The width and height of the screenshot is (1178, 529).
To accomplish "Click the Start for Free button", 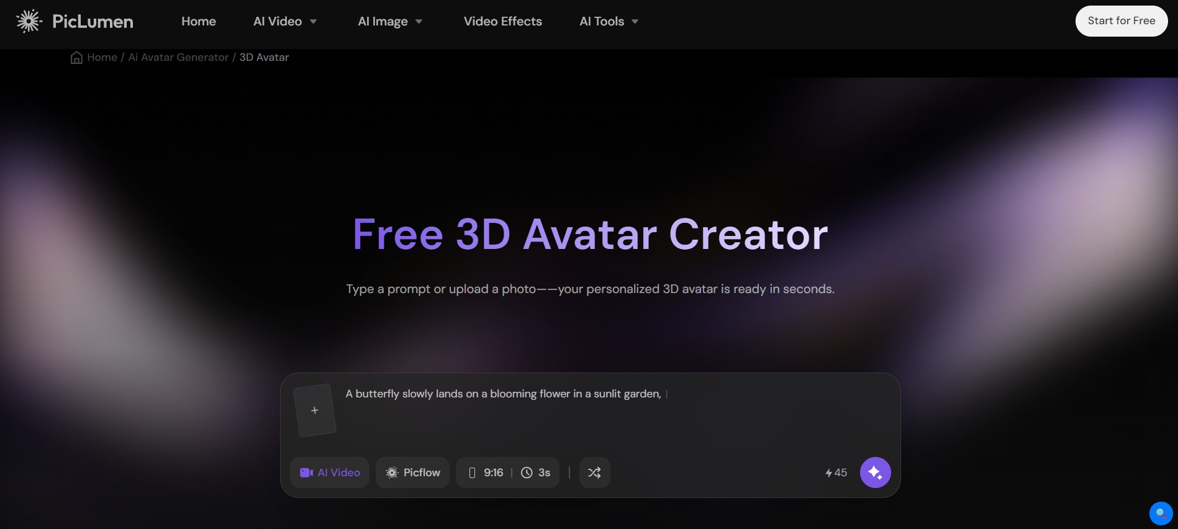I will (1121, 21).
